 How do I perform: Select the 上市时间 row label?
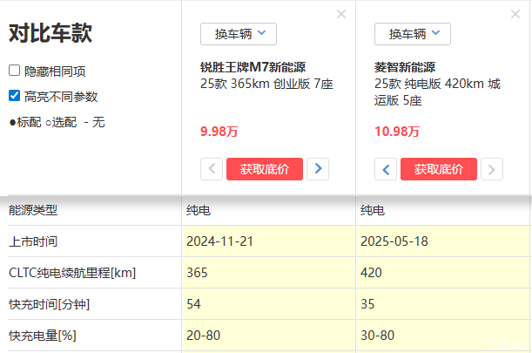point(33,241)
